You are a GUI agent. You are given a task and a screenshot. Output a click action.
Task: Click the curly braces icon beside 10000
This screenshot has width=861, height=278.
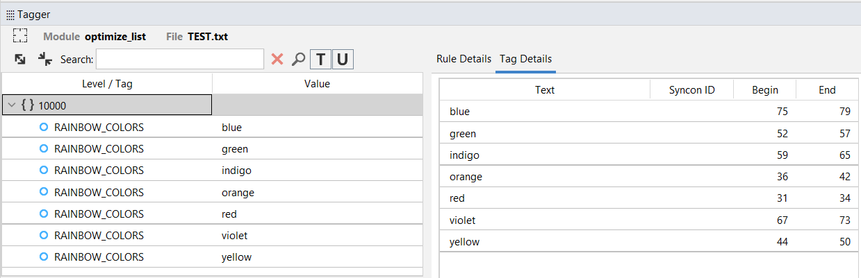point(28,105)
